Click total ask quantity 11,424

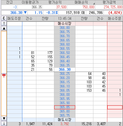[48, 124]
